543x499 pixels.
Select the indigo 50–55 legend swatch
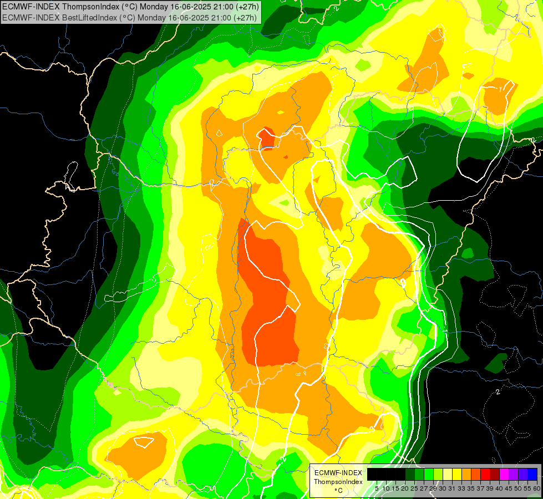point(523,474)
